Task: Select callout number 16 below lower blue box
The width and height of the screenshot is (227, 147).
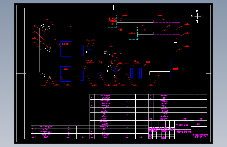Action: (x=68, y=85)
